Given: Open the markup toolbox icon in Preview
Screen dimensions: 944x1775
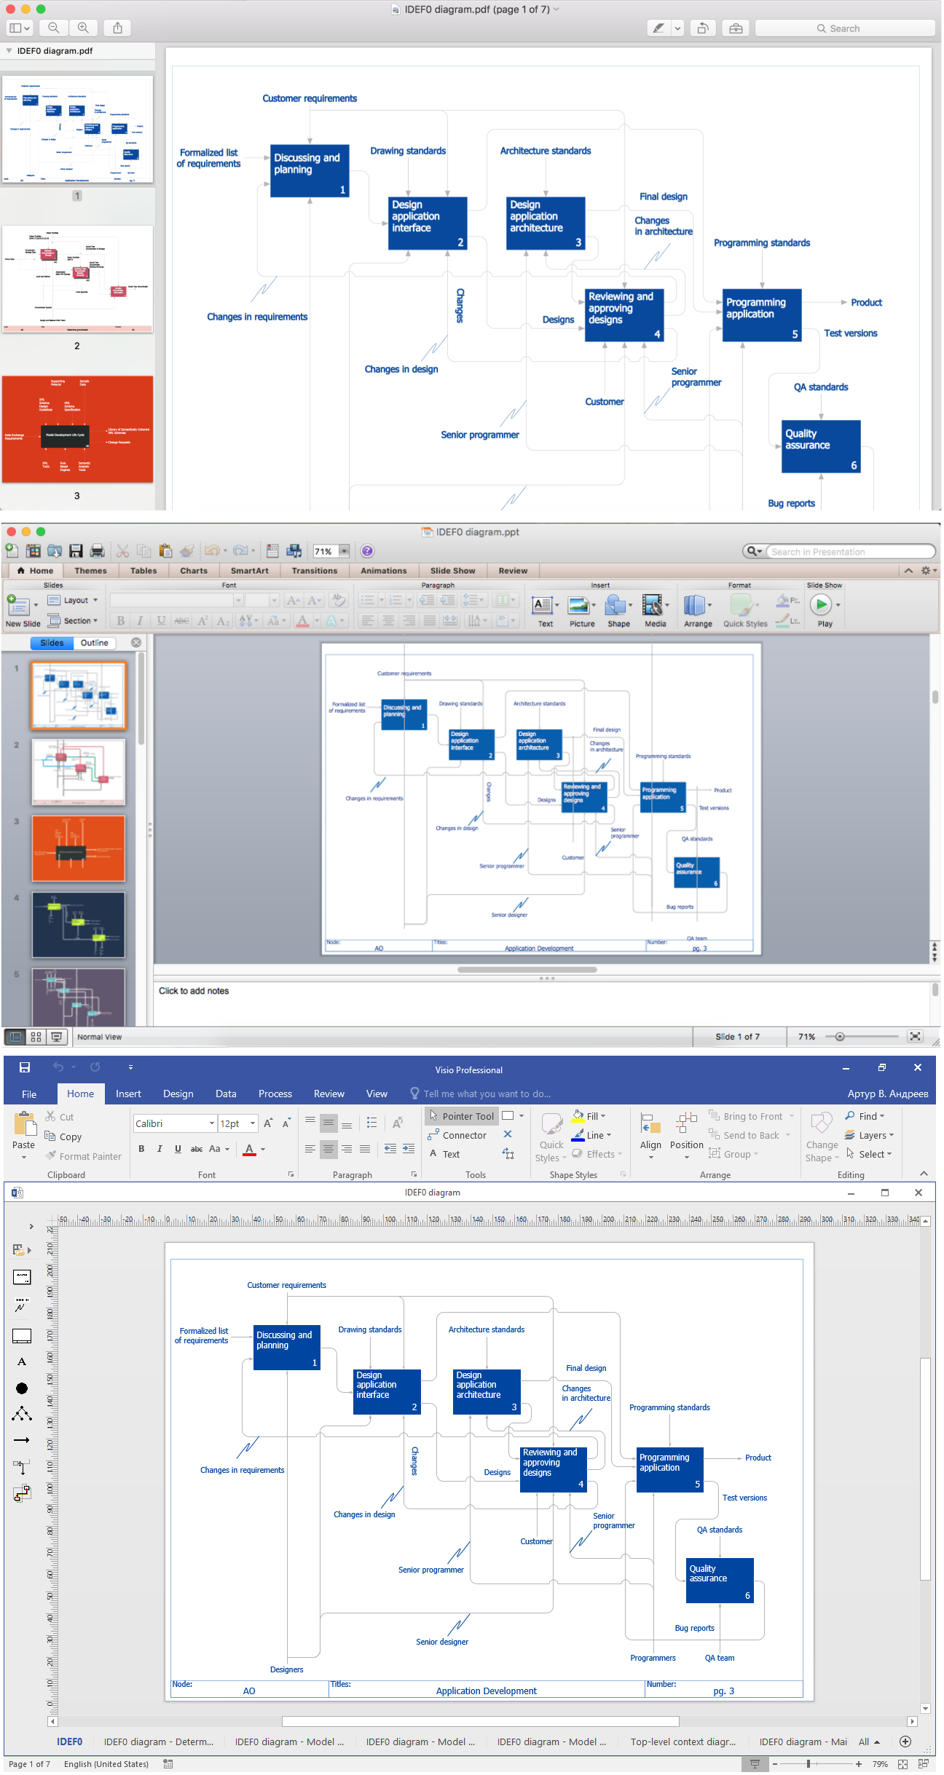Looking at the screenshot, I should (x=736, y=28).
